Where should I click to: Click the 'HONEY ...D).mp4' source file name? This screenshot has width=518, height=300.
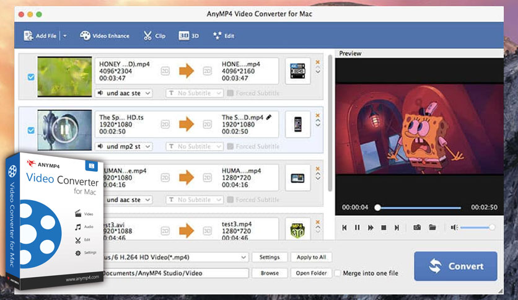coord(125,64)
